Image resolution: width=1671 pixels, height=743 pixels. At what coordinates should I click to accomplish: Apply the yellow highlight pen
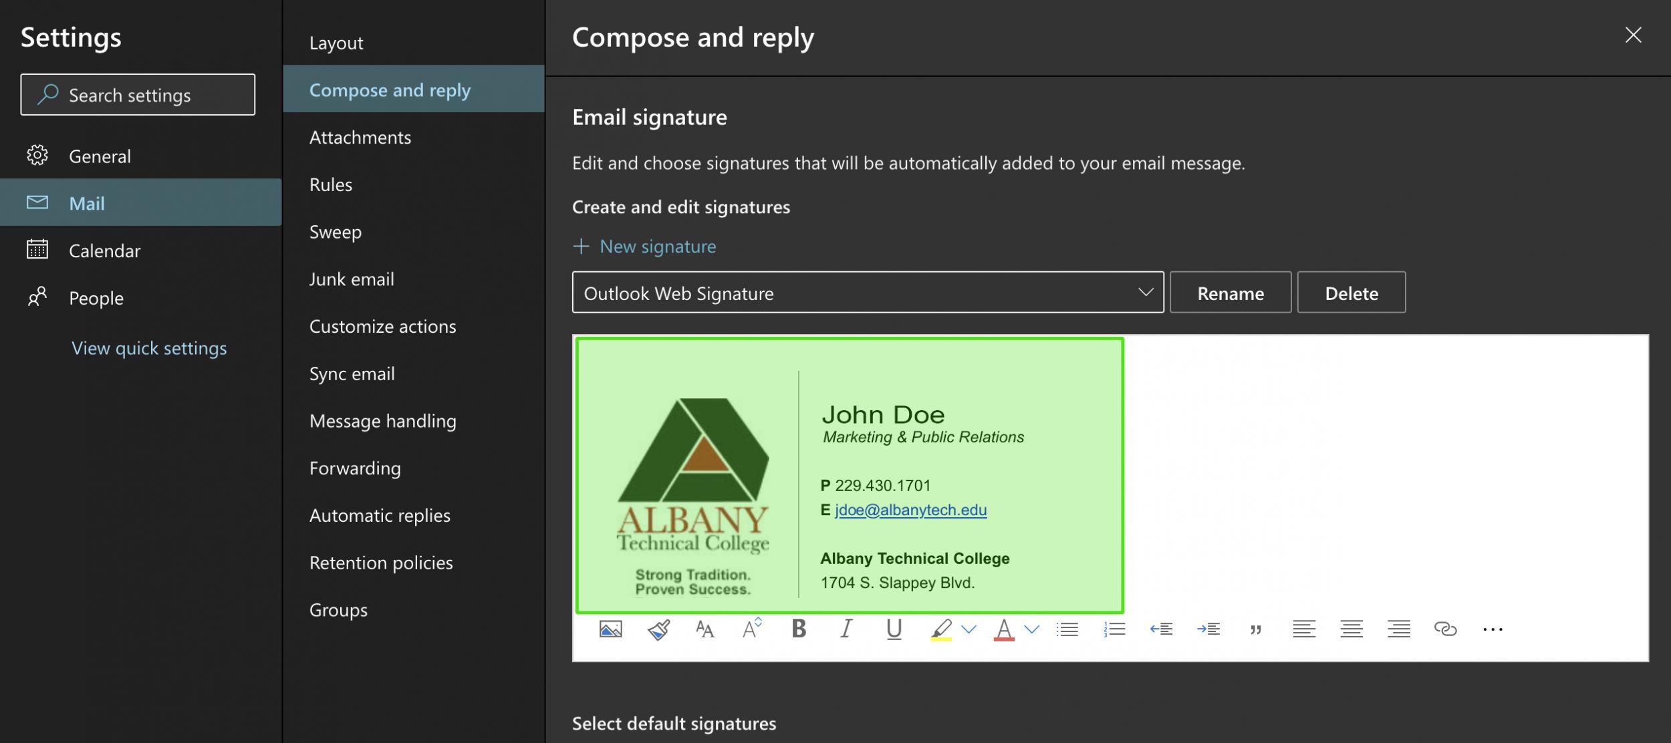(x=940, y=629)
